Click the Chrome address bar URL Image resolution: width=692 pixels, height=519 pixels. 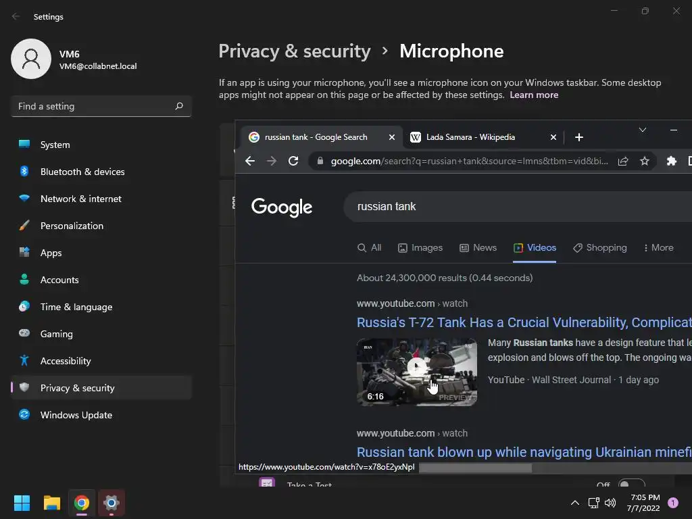click(469, 161)
